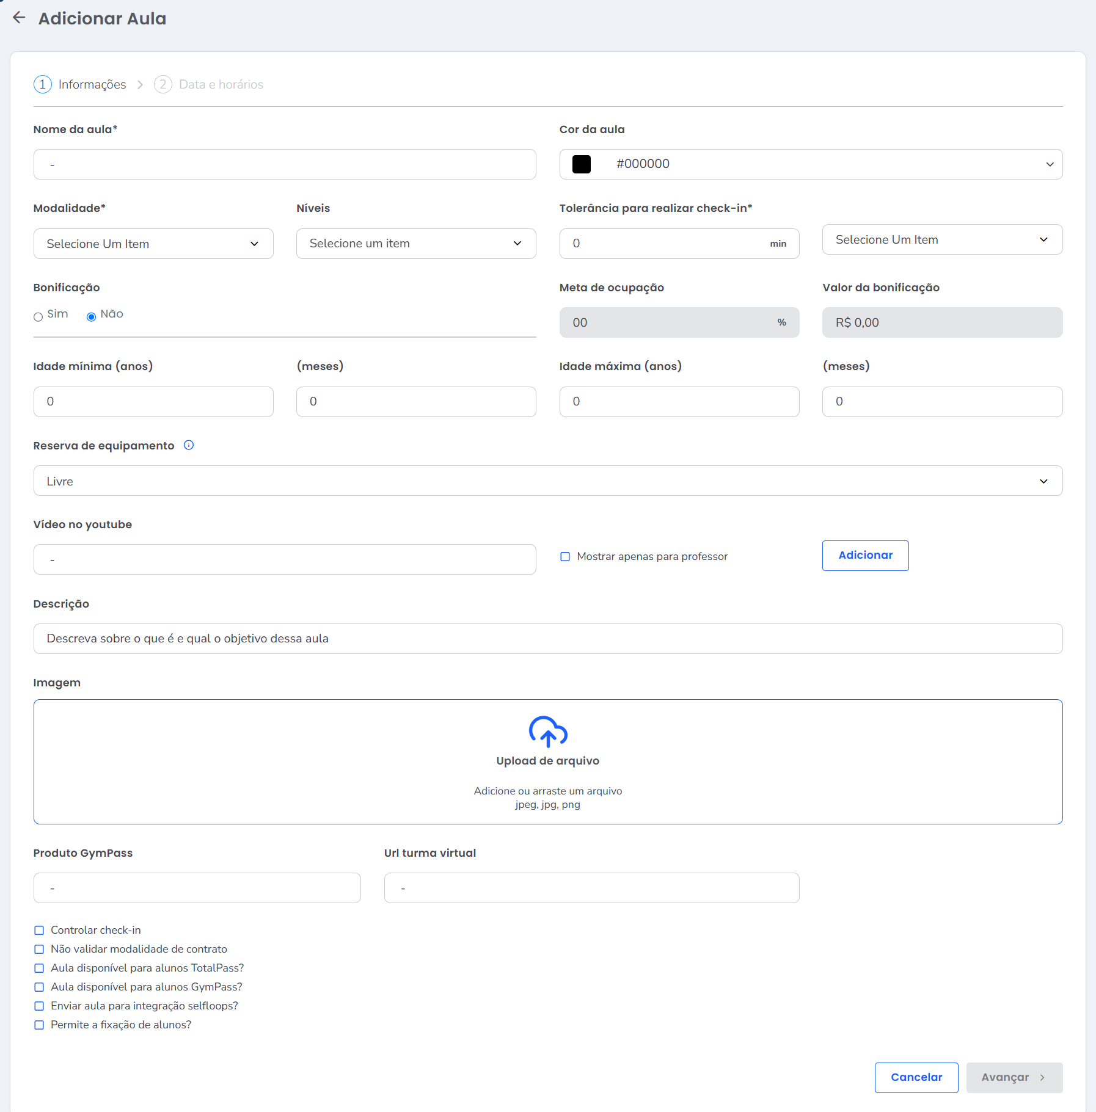Check Mostrar apenas para professor
Viewport: 1096px width, 1112px height.
click(565, 557)
